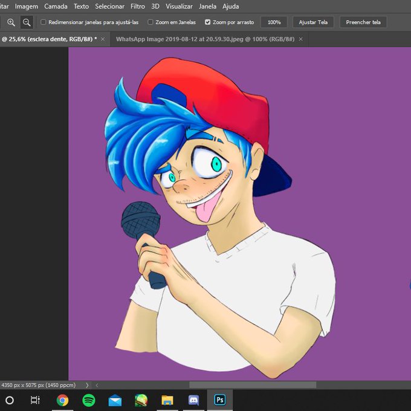
Task: Open the 3D menu
Action: tap(155, 6)
